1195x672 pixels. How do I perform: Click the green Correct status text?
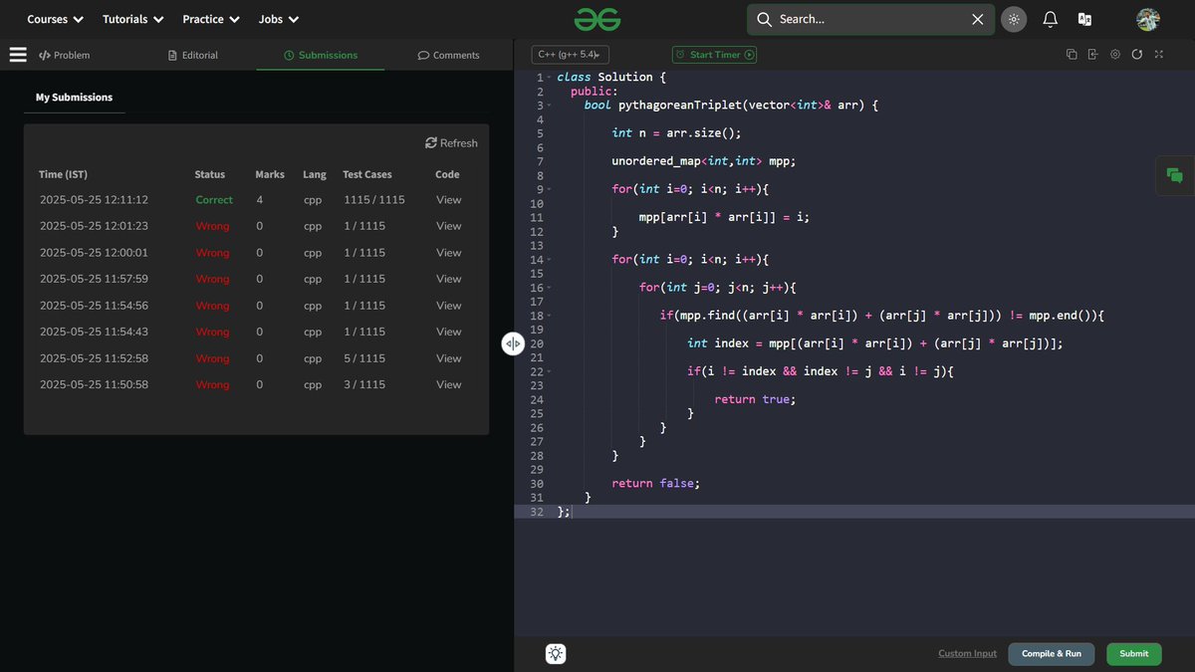[214, 200]
